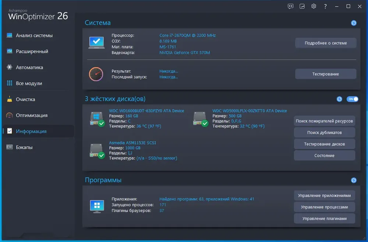Refresh the Система section
Screen dimensions: 368x242
click(354, 23)
